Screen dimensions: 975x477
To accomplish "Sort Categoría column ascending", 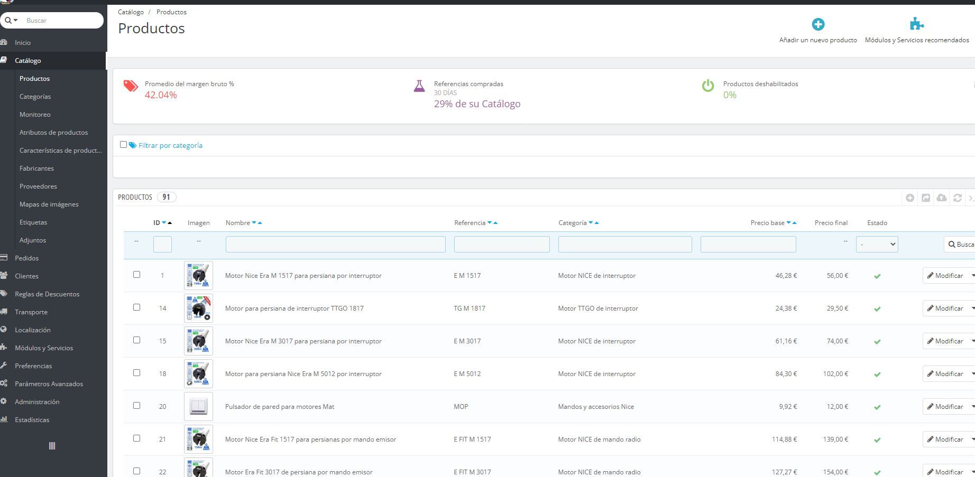I will [597, 223].
